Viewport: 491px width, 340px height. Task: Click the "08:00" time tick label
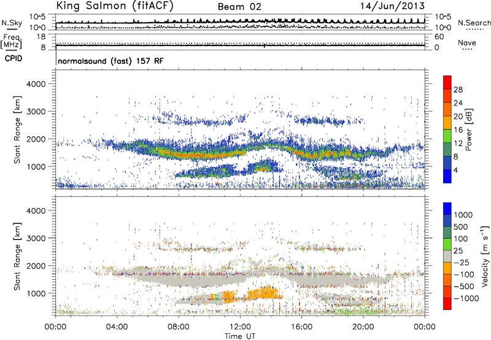click(179, 327)
